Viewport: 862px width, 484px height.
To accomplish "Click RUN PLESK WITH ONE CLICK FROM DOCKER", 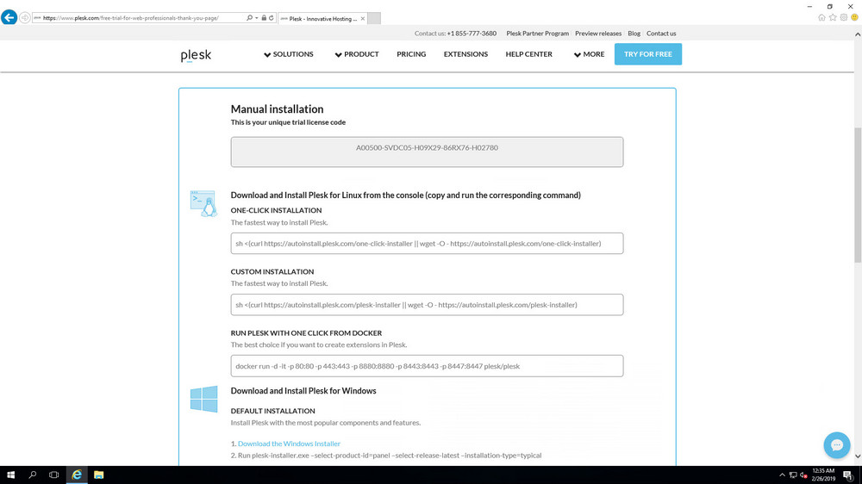I will tap(306, 333).
